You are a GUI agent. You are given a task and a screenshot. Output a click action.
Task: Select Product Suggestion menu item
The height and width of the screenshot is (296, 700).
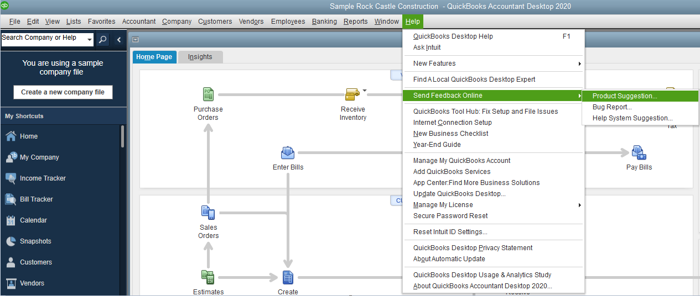(640, 96)
